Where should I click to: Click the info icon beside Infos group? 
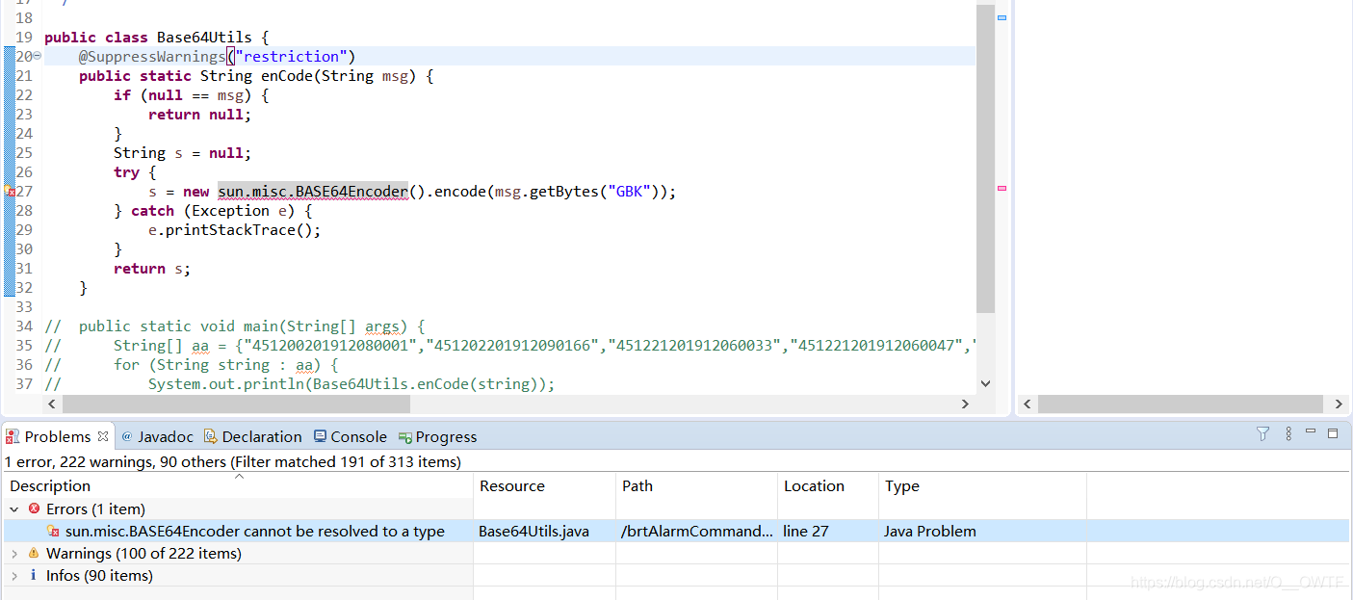click(35, 575)
